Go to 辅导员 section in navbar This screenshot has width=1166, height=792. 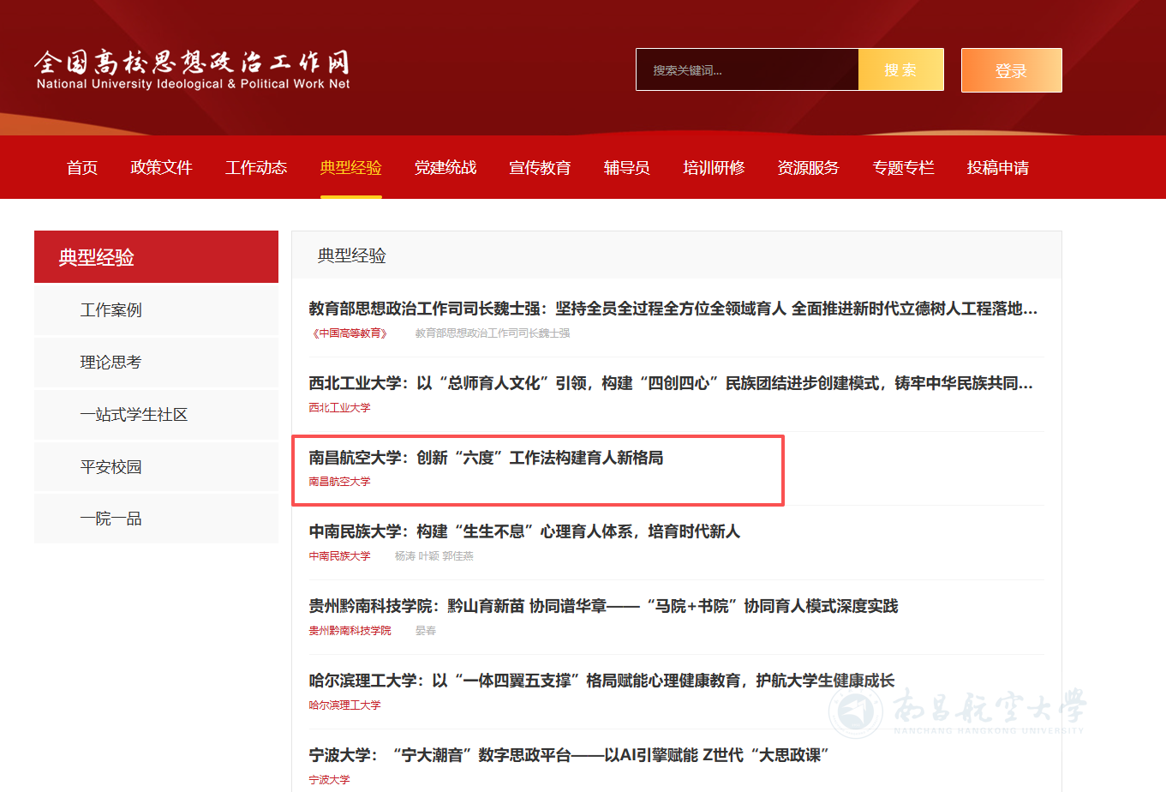click(626, 168)
